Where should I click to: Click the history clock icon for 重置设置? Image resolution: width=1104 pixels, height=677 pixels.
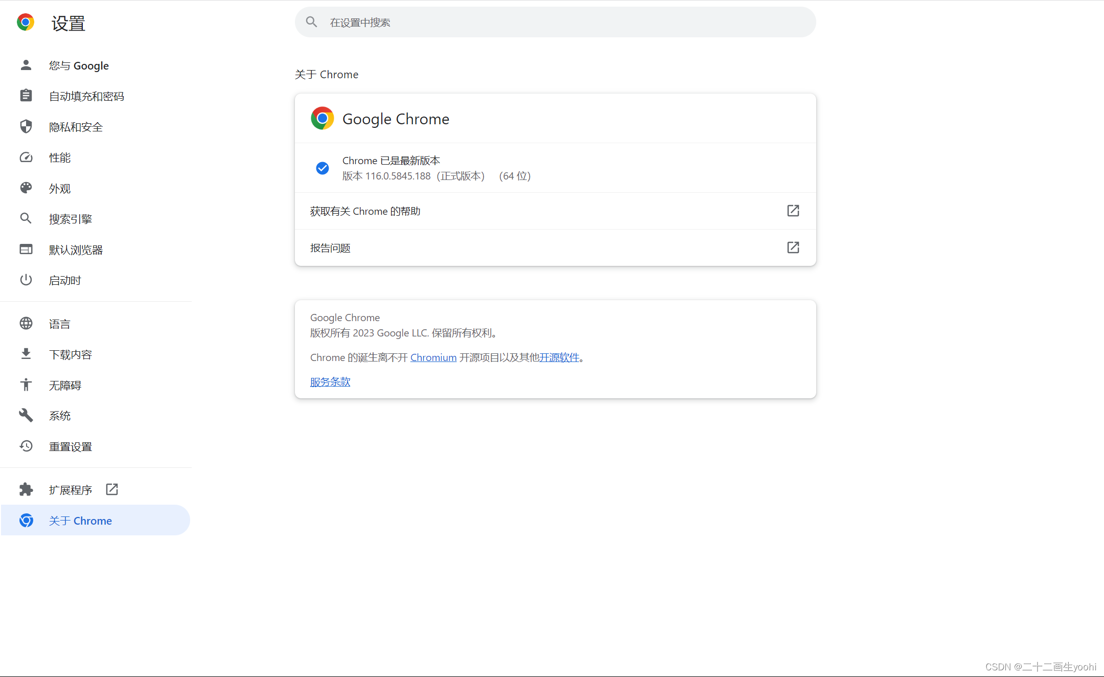(x=26, y=446)
